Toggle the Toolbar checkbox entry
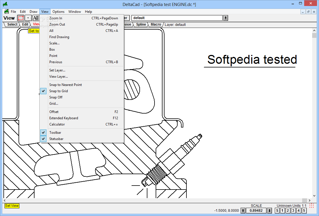319x216 pixels. [82, 133]
